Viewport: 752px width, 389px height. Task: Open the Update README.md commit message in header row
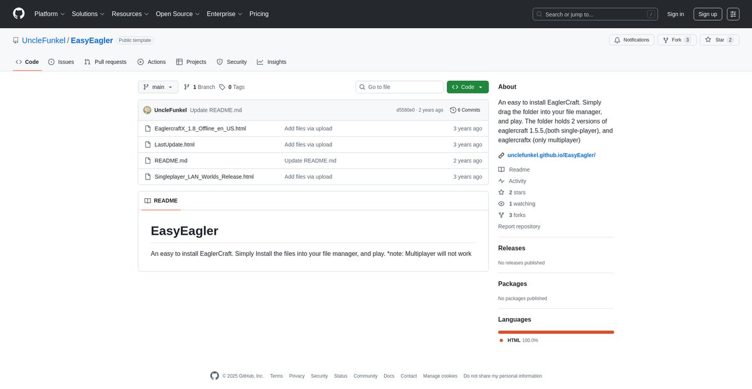pyautogui.click(x=216, y=110)
